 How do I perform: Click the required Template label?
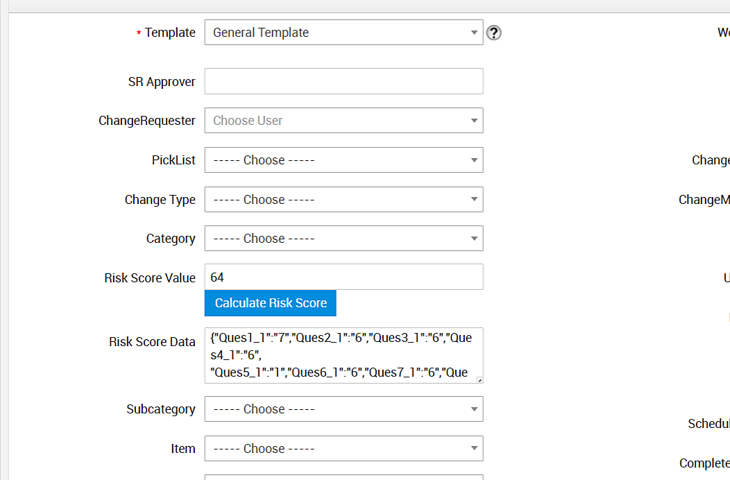pos(169,33)
